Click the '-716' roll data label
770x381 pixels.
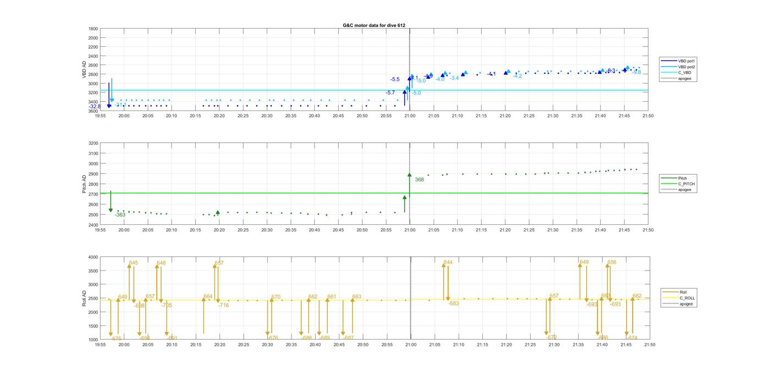223,305
